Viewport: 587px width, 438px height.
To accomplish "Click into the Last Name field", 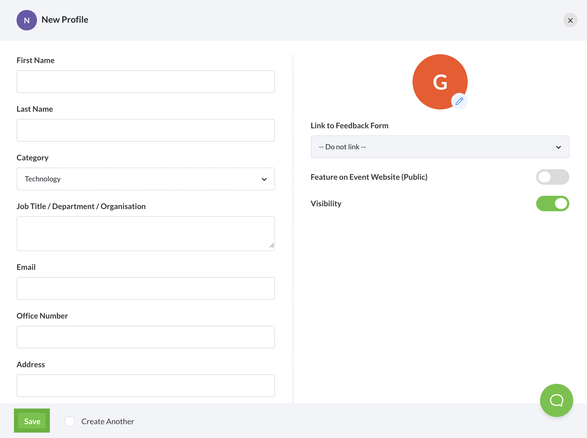I will tap(146, 130).
